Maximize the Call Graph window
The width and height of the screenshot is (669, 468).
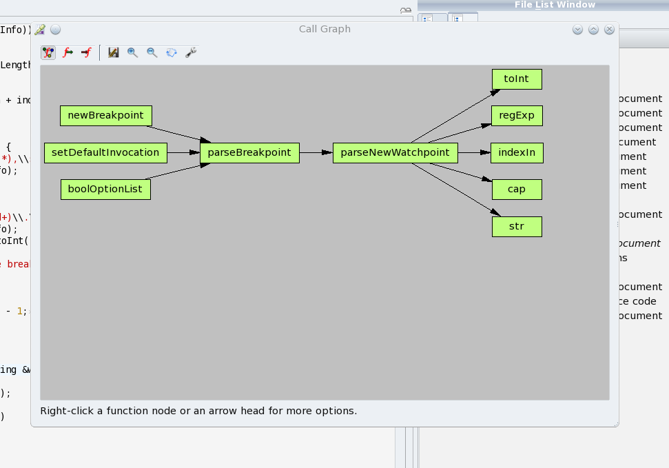coord(593,30)
